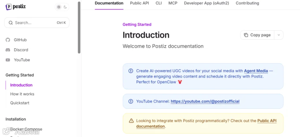
Task: Click the Introduction page heading
Action: coord(146,35)
